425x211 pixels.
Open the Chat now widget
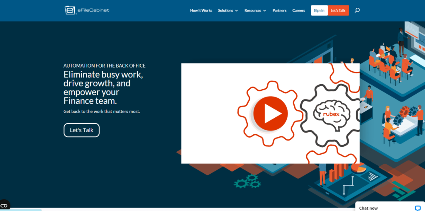coord(390,206)
